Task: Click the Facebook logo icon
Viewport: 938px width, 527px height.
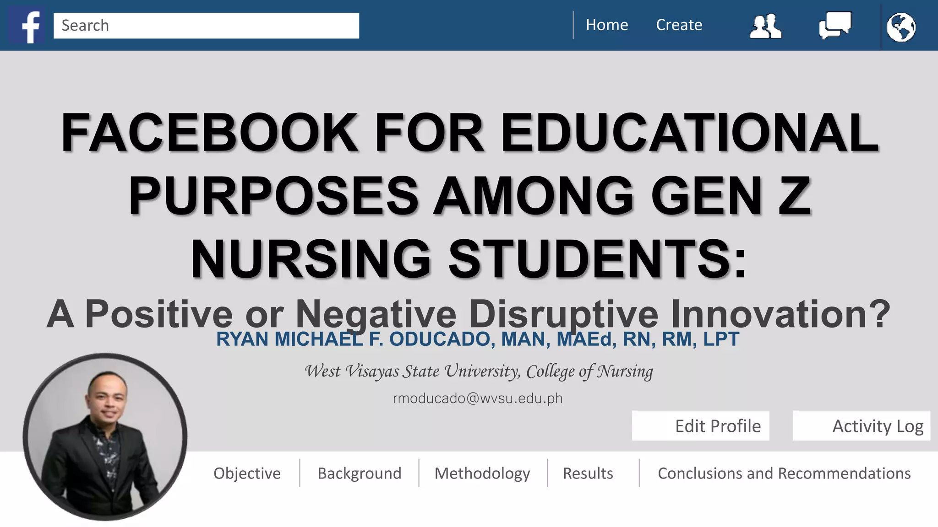Action: tap(27, 26)
